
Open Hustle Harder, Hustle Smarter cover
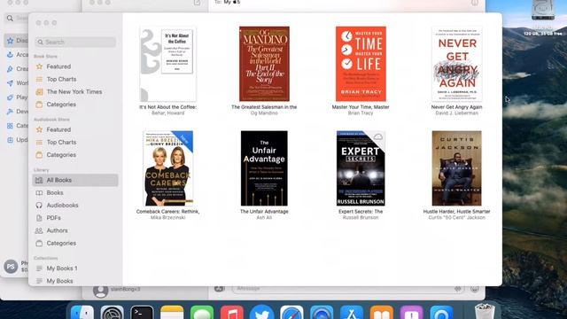click(x=457, y=168)
